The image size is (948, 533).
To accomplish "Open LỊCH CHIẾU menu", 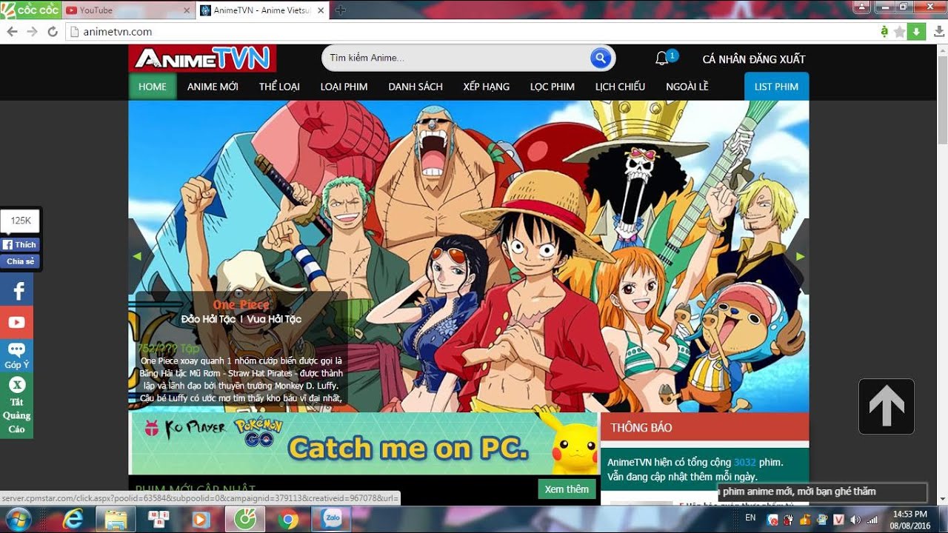I will pyautogui.click(x=621, y=87).
